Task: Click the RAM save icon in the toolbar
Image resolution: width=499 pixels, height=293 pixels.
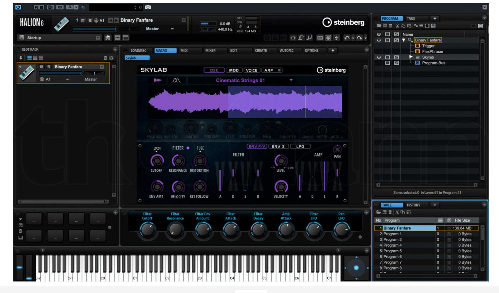Action: point(320,38)
